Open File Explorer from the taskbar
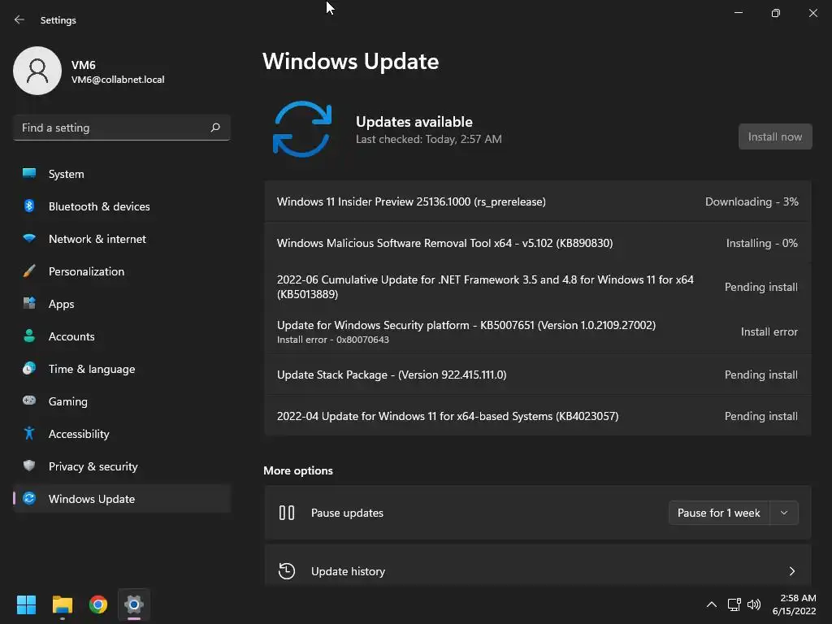Viewport: 832px width, 624px height. [62, 604]
